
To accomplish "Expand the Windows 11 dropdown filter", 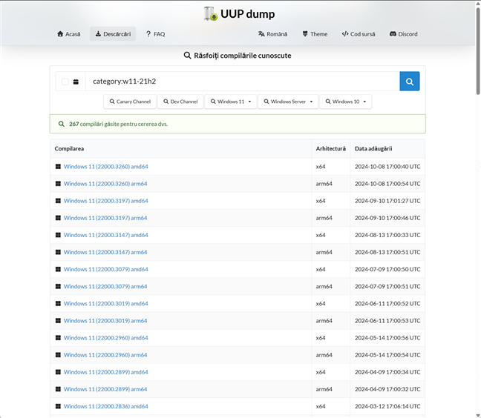I will point(230,102).
